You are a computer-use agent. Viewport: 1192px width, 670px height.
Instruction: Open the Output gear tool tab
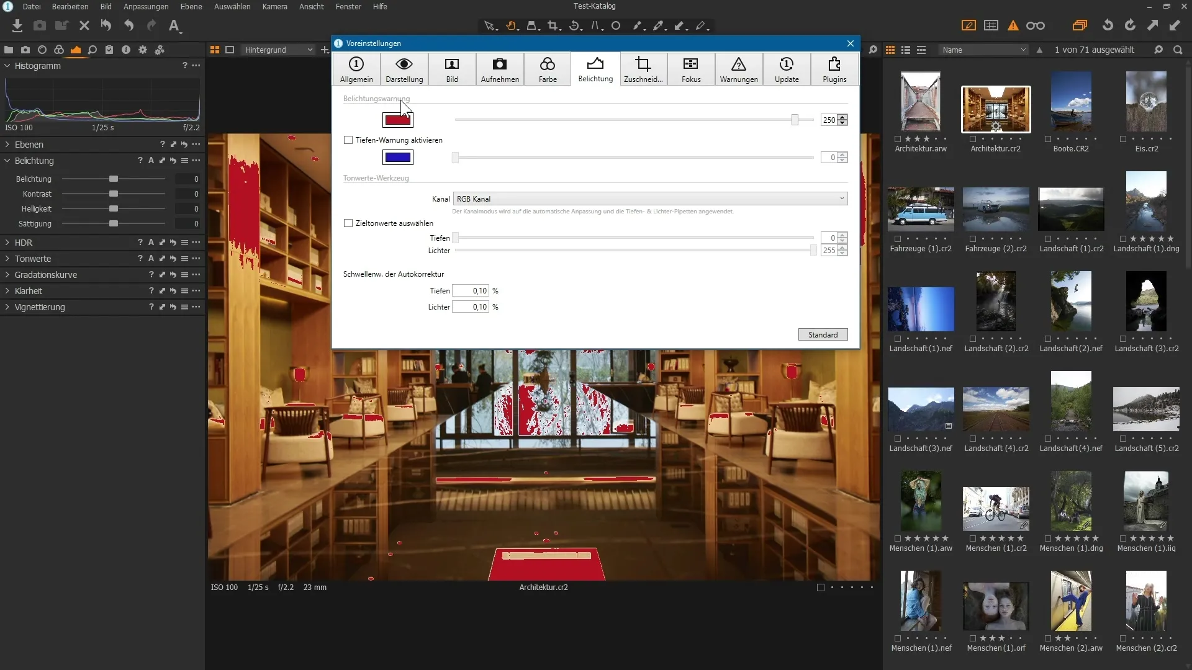pyautogui.click(x=143, y=50)
